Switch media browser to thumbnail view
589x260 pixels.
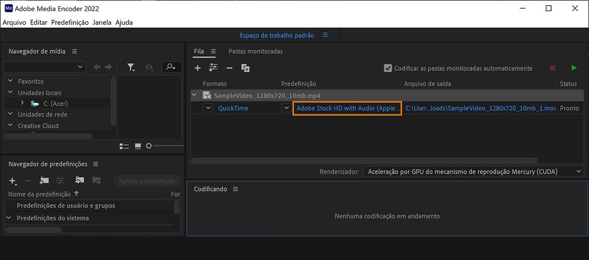pos(138,146)
